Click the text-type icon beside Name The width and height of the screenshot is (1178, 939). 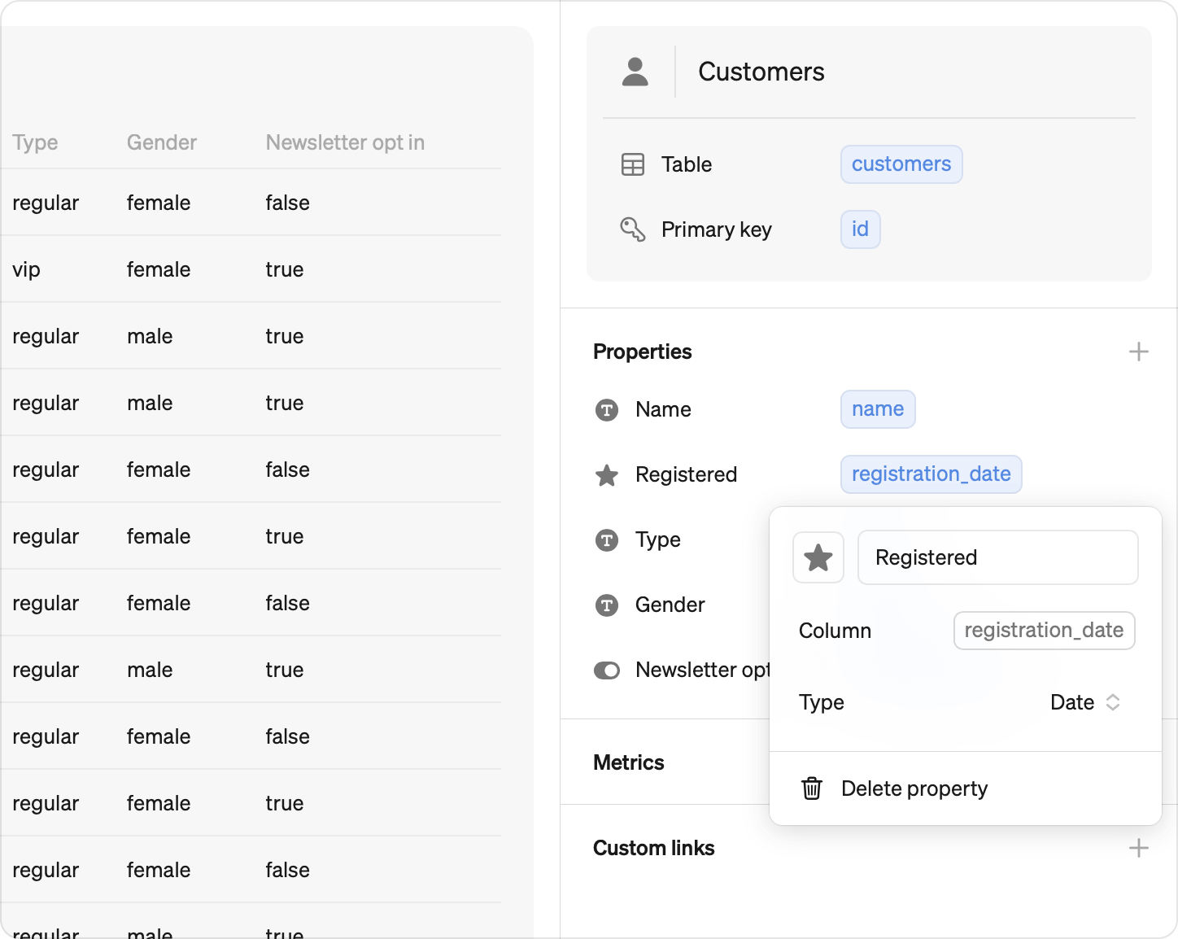coord(607,409)
